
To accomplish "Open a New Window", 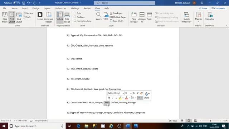I will click(x=134, y=18).
